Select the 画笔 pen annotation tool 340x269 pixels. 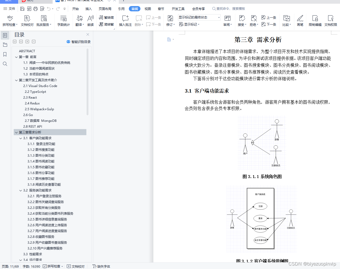pyautogui.click(x=300, y=21)
